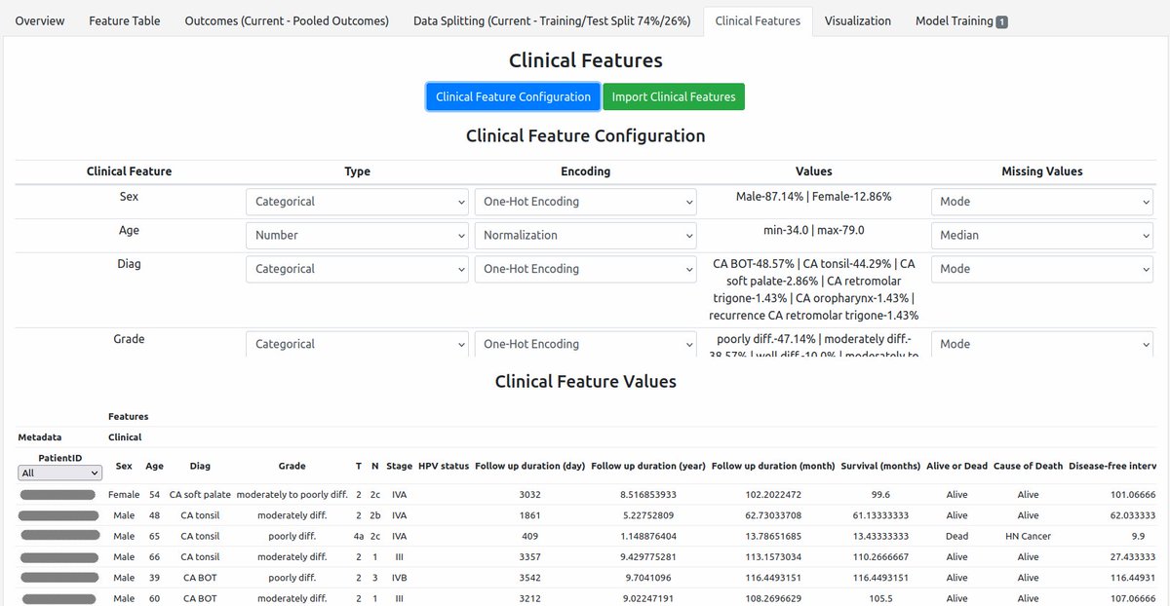Open the Encoding dropdown for Sex

[586, 202]
